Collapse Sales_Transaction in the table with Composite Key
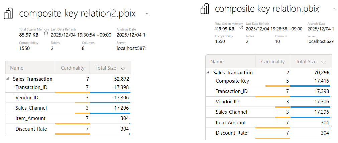Screen dimensions: 338x143 coord(208,72)
